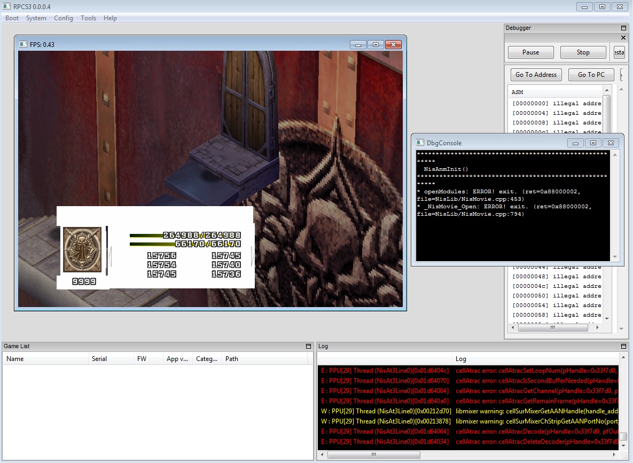Screen dimensions: 633x463
Task: Select log warning cellSurMixerGetAANHandle
Action: coord(468,411)
